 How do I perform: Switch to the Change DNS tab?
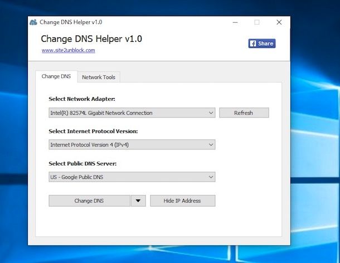(x=56, y=76)
